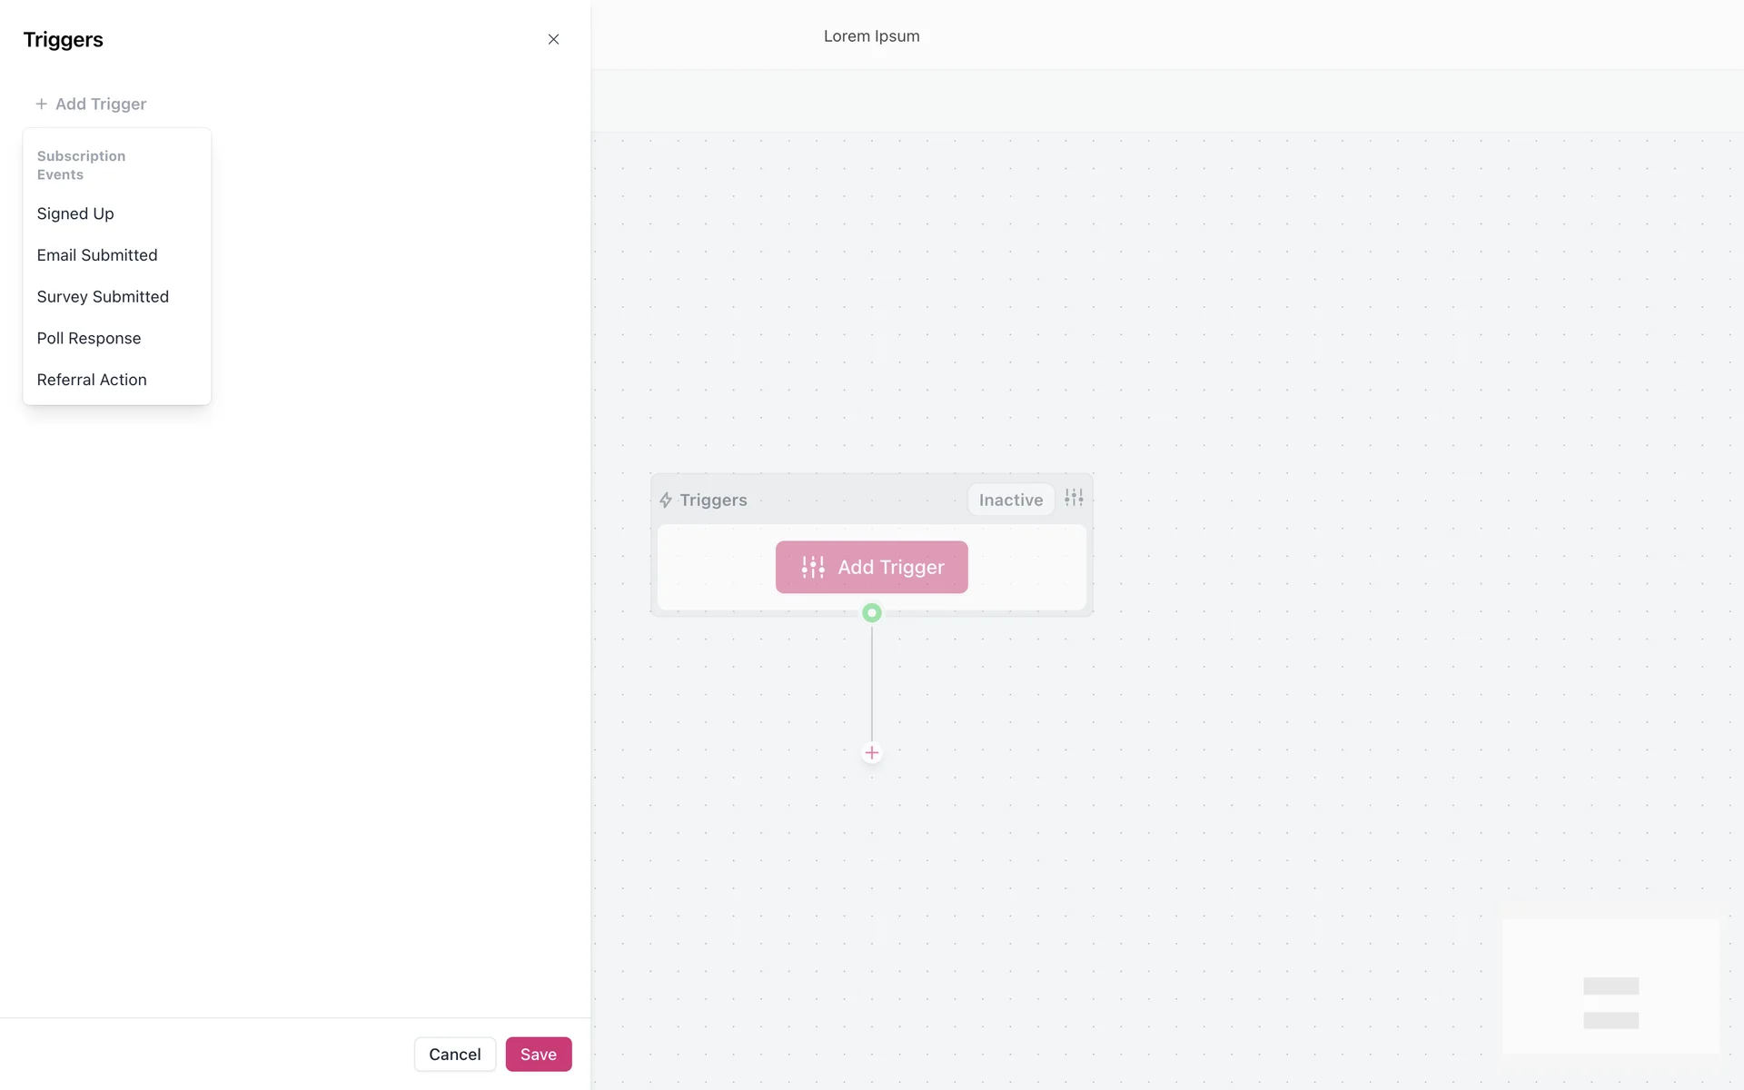Choose Email Submitted from list
The width and height of the screenshot is (1744, 1090).
tap(97, 255)
